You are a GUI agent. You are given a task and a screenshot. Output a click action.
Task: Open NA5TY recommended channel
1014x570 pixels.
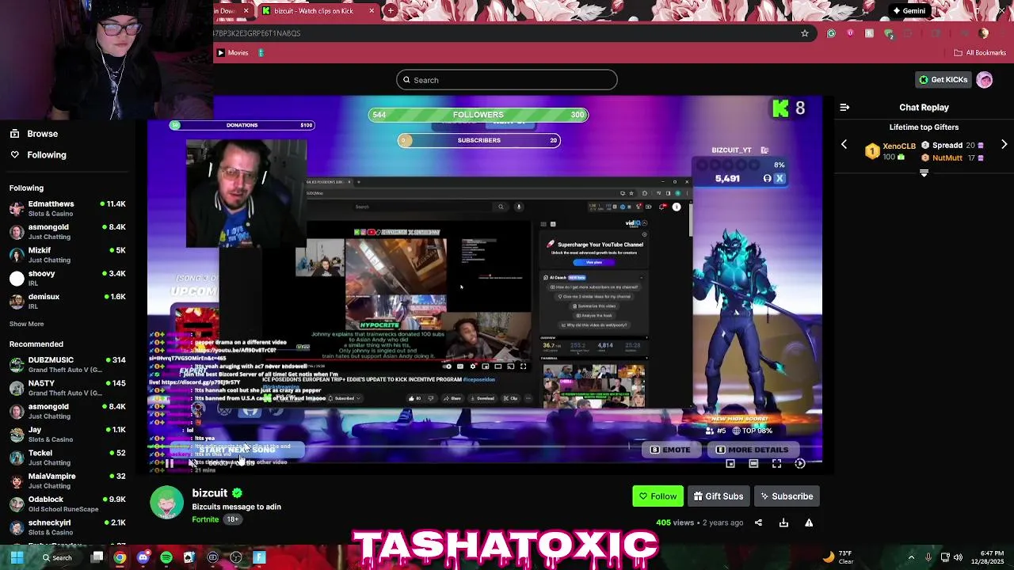pos(67,388)
